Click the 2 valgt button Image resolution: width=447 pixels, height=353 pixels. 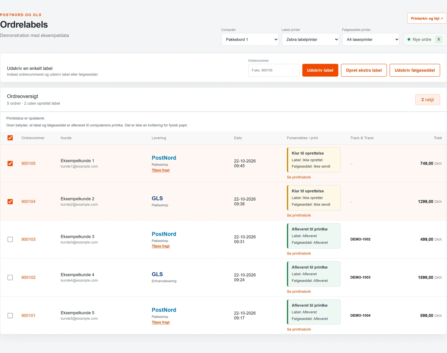point(427,100)
